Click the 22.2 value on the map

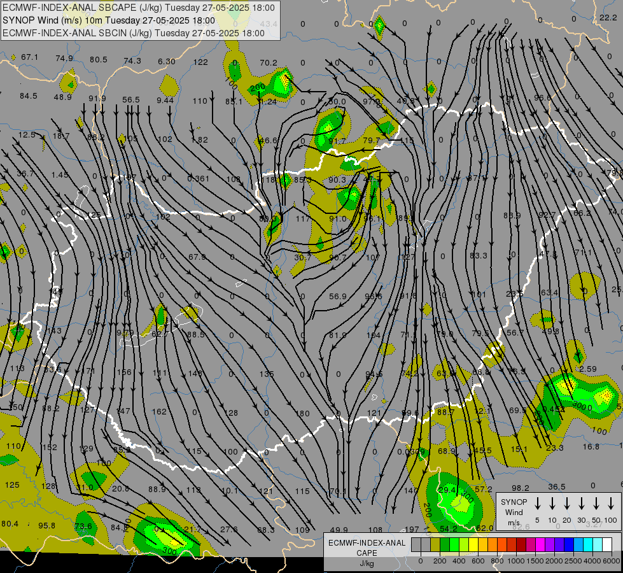[608, 17]
